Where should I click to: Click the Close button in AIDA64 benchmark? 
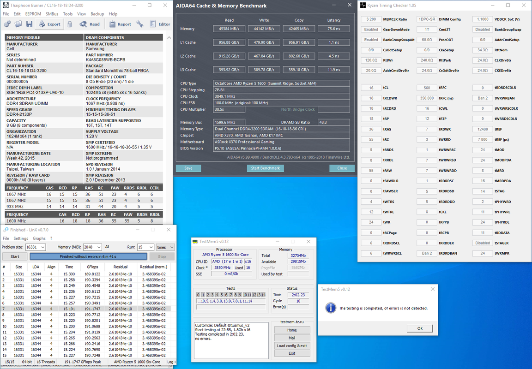pos(342,168)
